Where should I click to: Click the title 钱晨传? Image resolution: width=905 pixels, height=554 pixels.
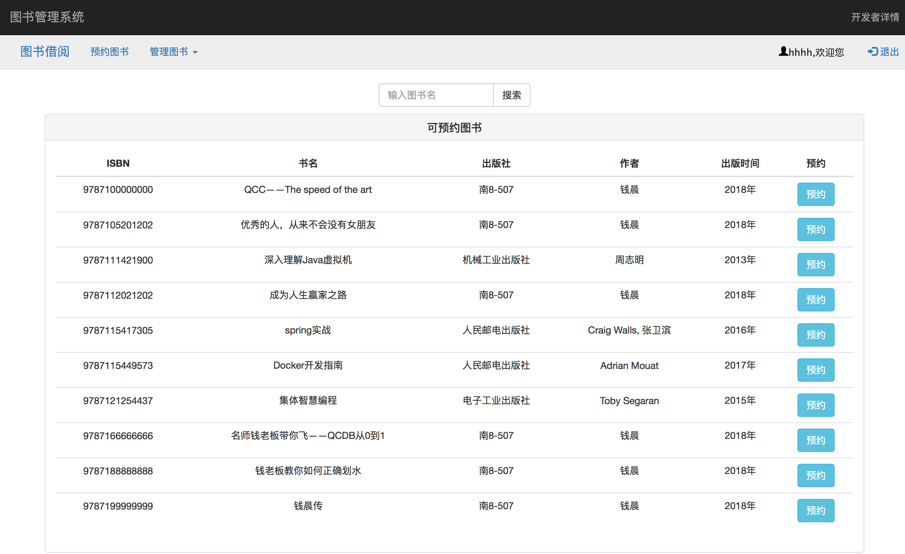click(308, 506)
